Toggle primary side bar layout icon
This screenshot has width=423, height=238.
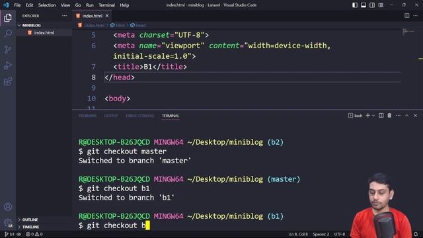coord(355,5)
